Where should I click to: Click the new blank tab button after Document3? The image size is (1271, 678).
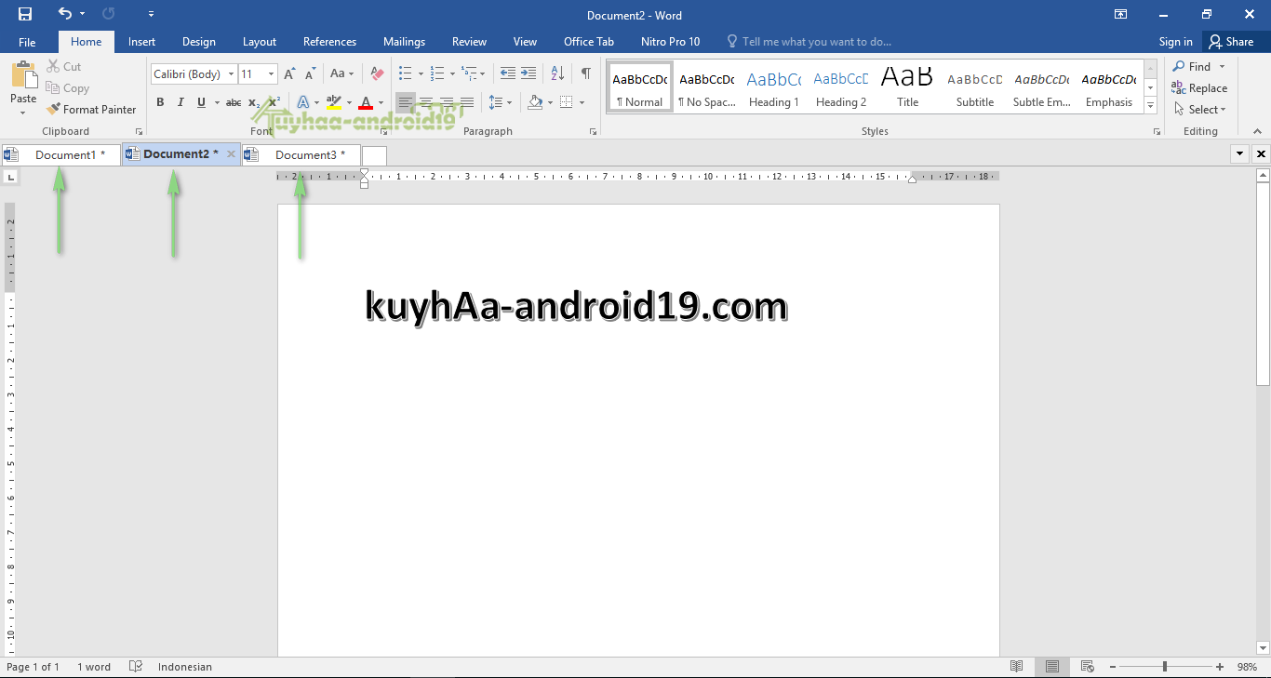click(x=374, y=155)
